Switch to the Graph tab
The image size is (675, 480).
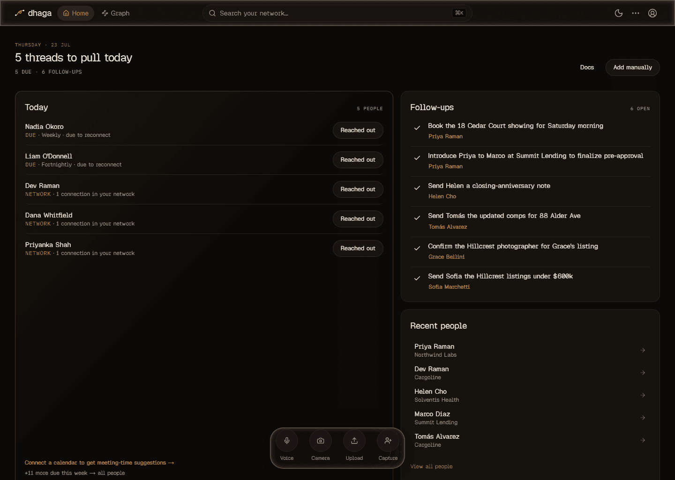116,13
